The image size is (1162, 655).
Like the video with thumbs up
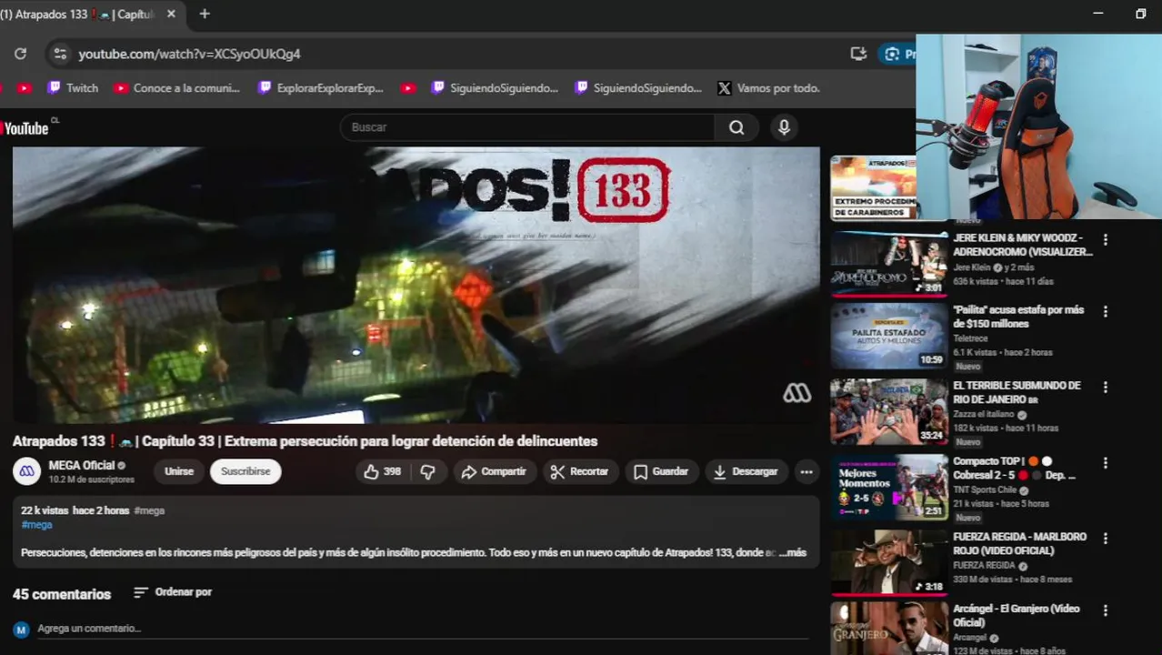pyautogui.click(x=382, y=471)
